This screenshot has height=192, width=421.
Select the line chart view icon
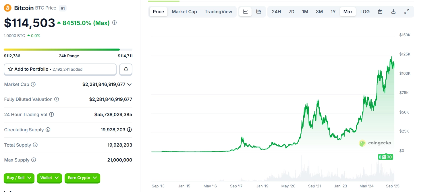click(245, 12)
